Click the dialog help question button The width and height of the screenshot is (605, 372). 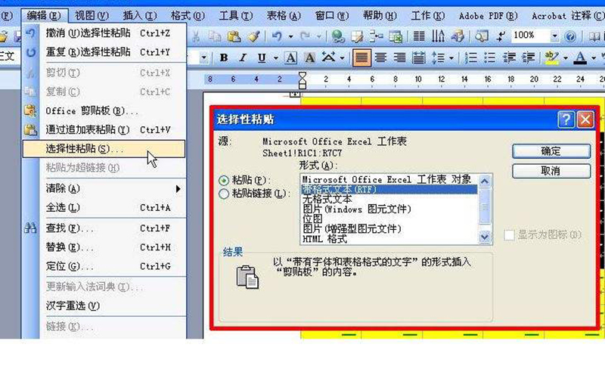(566, 119)
